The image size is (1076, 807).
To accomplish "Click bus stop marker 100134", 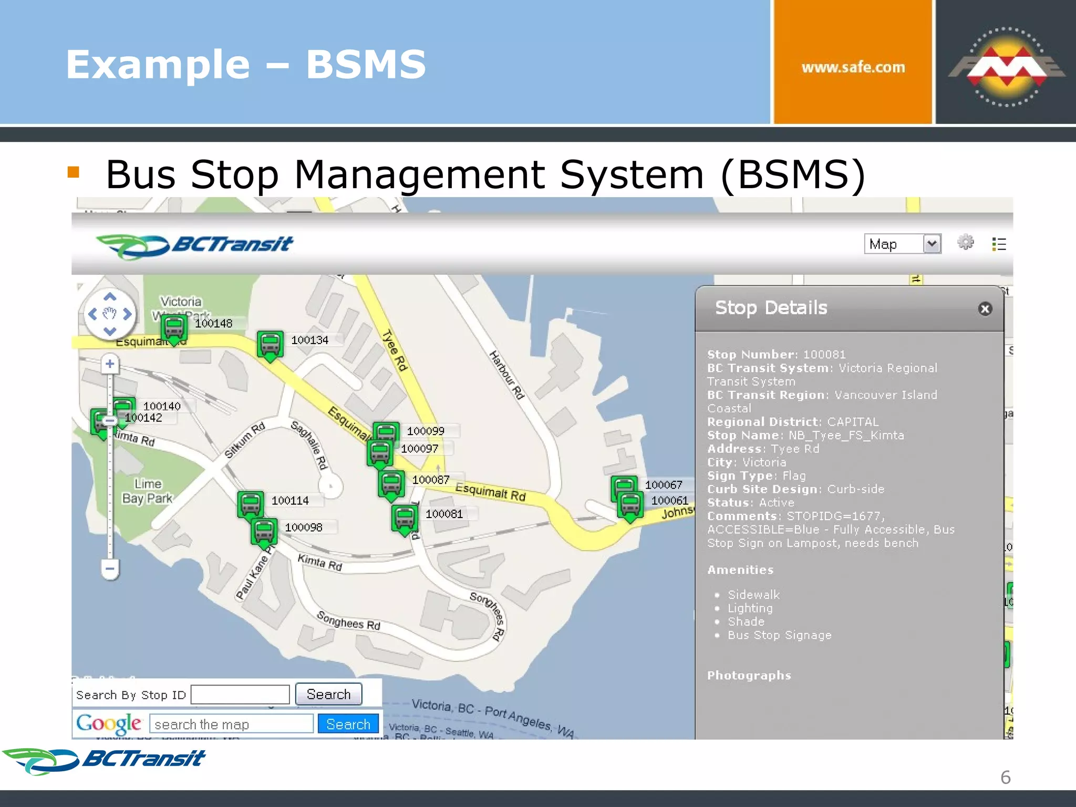I will [x=270, y=345].
